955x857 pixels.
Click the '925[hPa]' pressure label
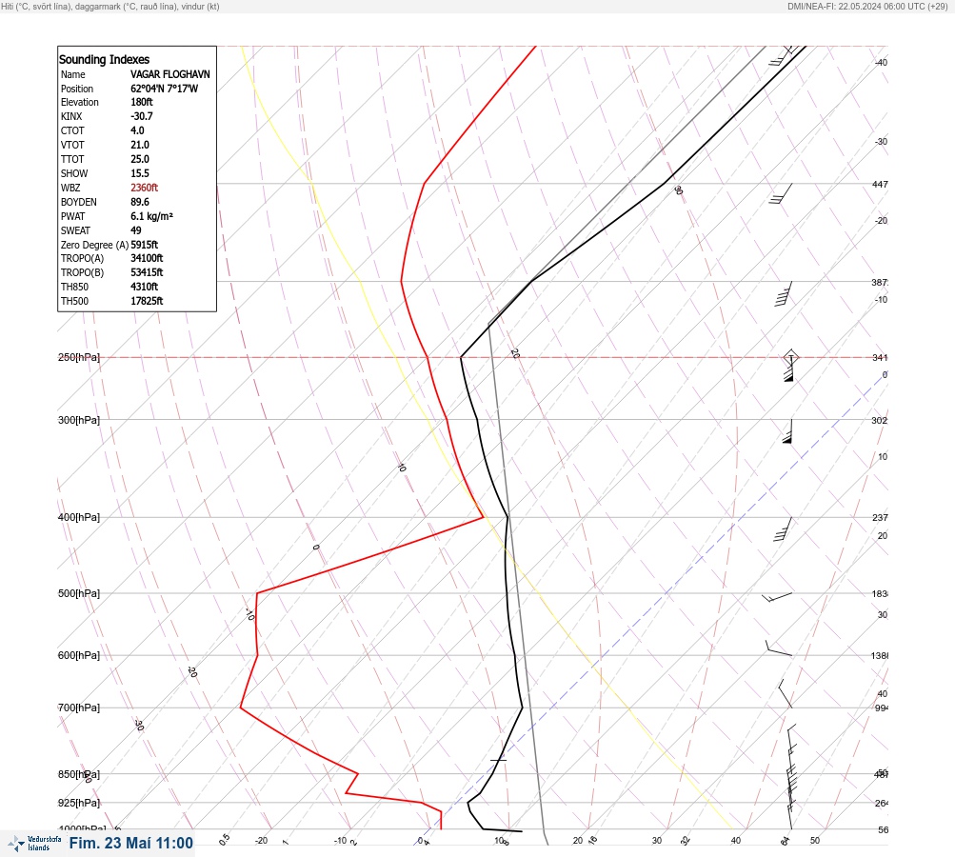pos(79,803)
